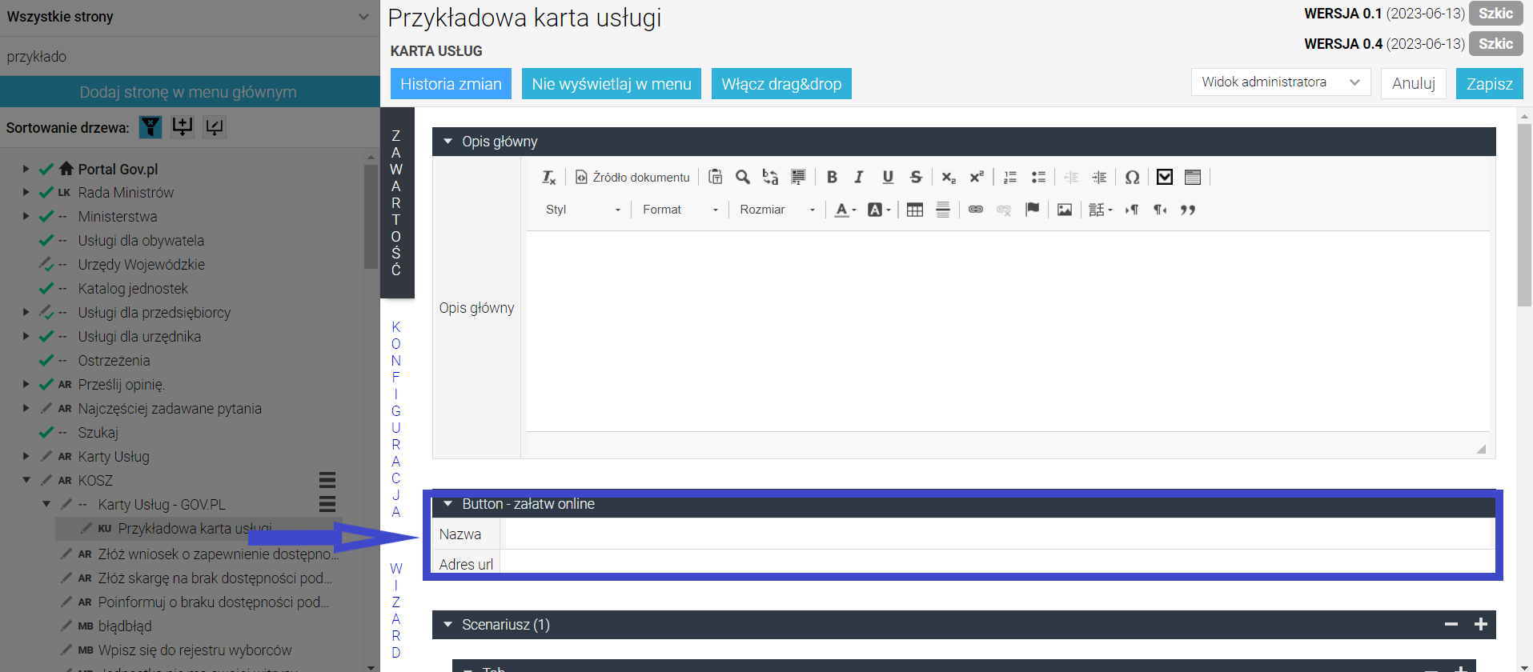Toggle underline formatting

888,178
